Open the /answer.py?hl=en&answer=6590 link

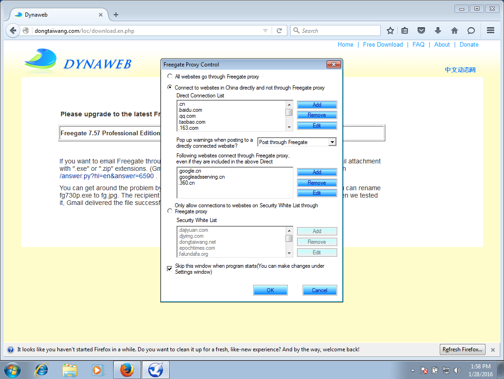pyautogui.click(x=107, y=176)
